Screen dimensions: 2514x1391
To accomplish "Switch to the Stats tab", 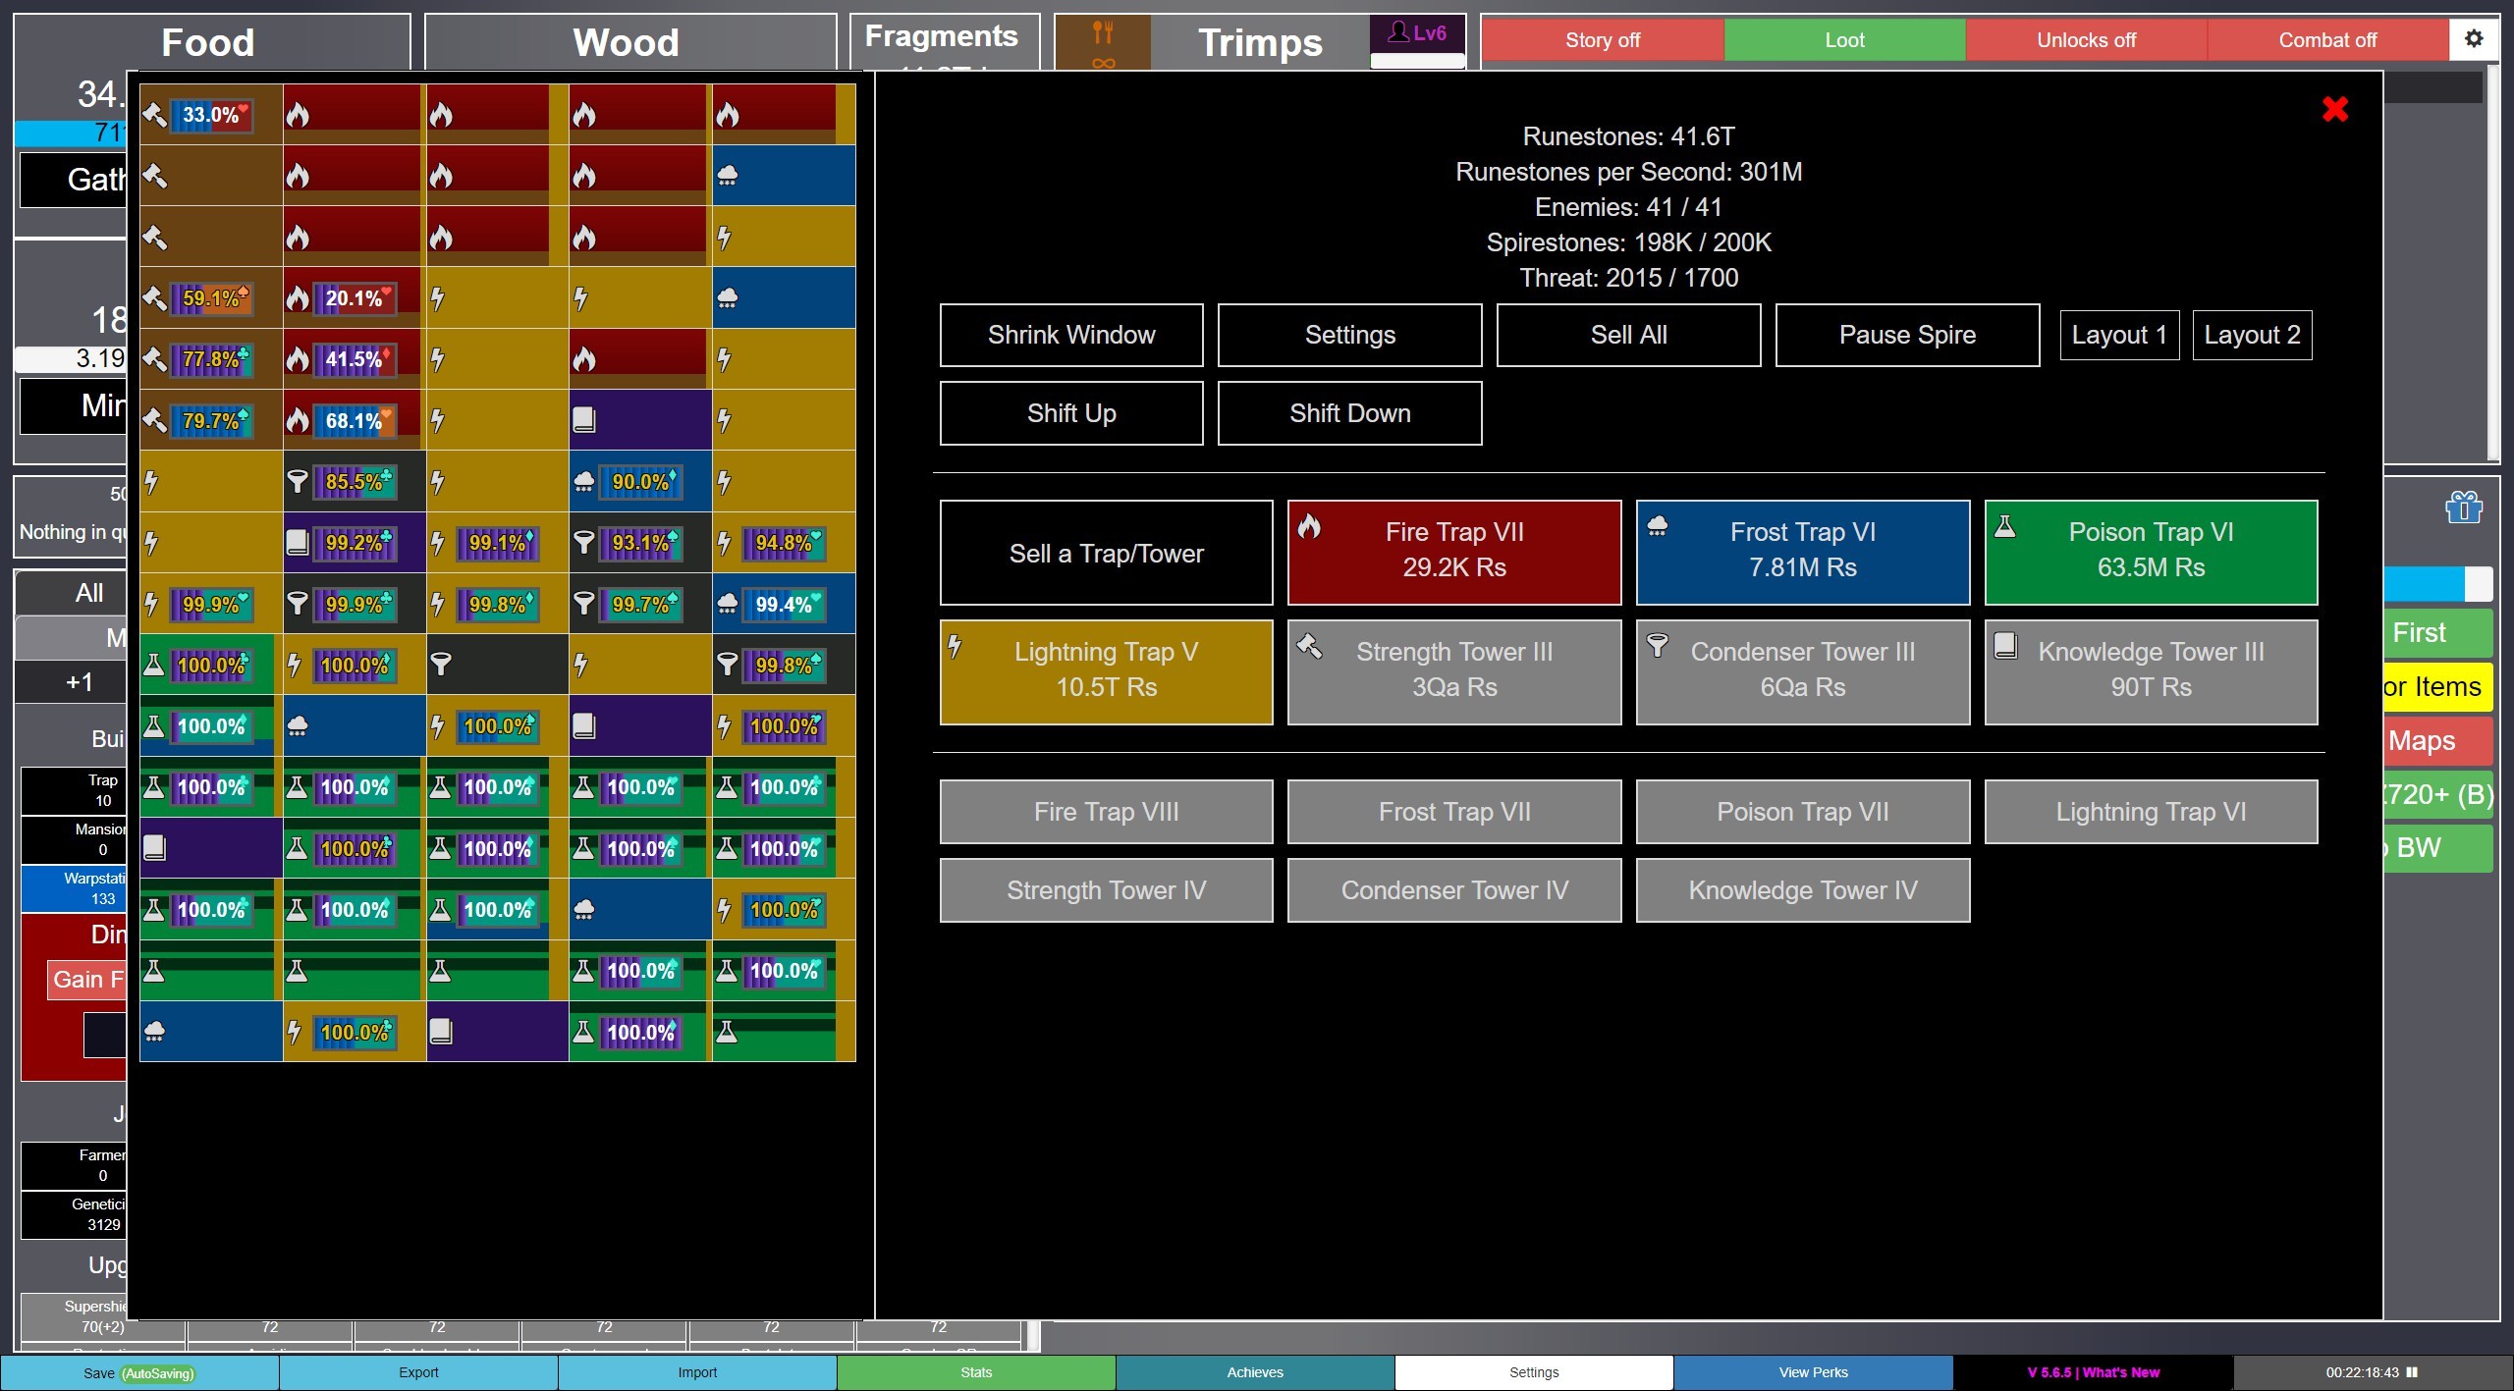I will 975,1372.
